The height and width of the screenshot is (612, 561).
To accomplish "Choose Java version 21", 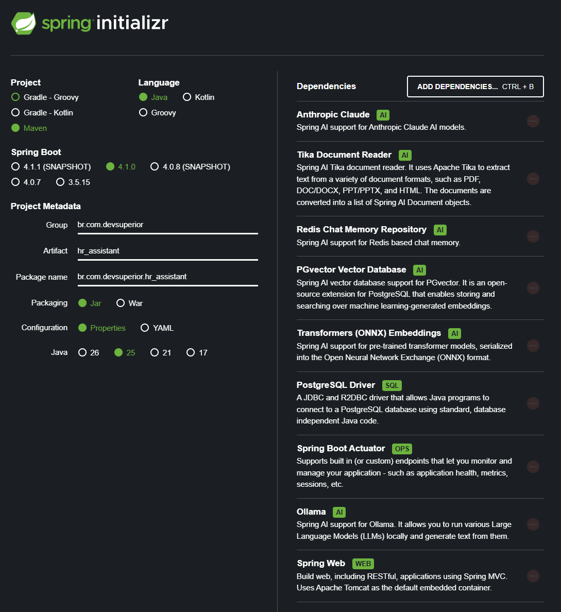I will pos(161,353).
